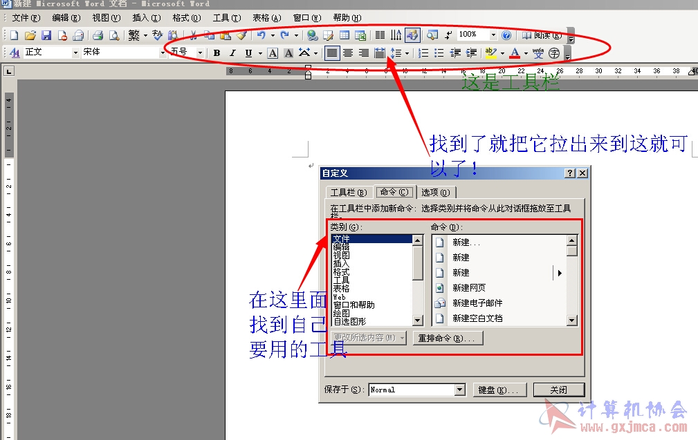Apply bulleted list formatting
The image size is (698, 440).
pos(439,53)
